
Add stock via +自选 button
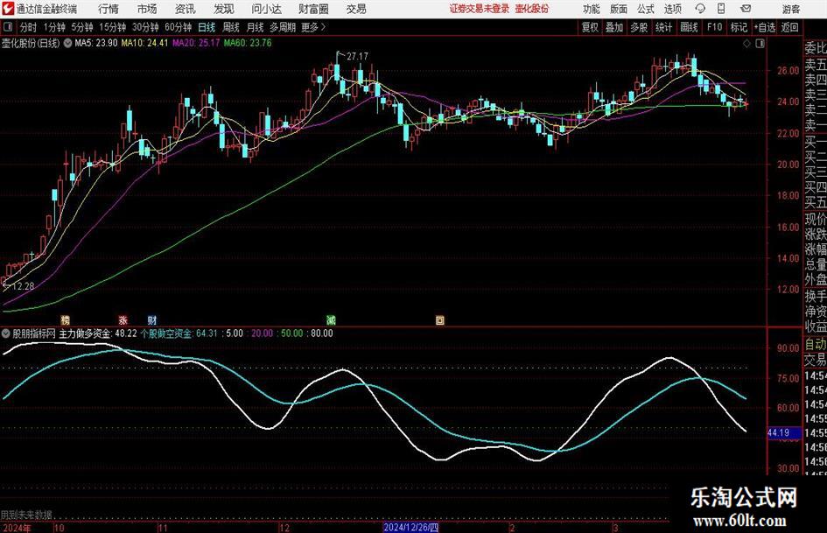(765, 27)
